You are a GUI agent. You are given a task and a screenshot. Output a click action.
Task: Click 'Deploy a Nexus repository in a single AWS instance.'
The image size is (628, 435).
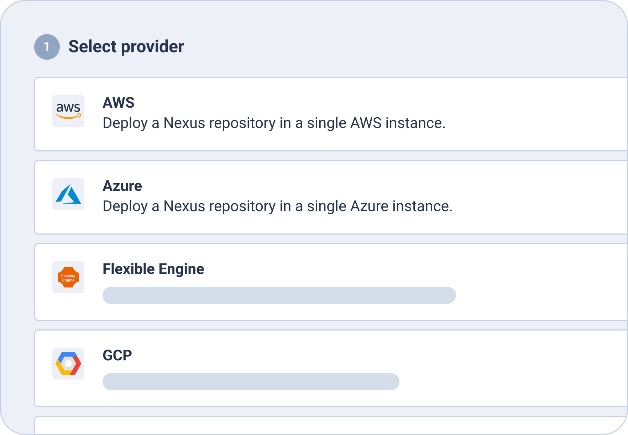(x=274, y=123)
